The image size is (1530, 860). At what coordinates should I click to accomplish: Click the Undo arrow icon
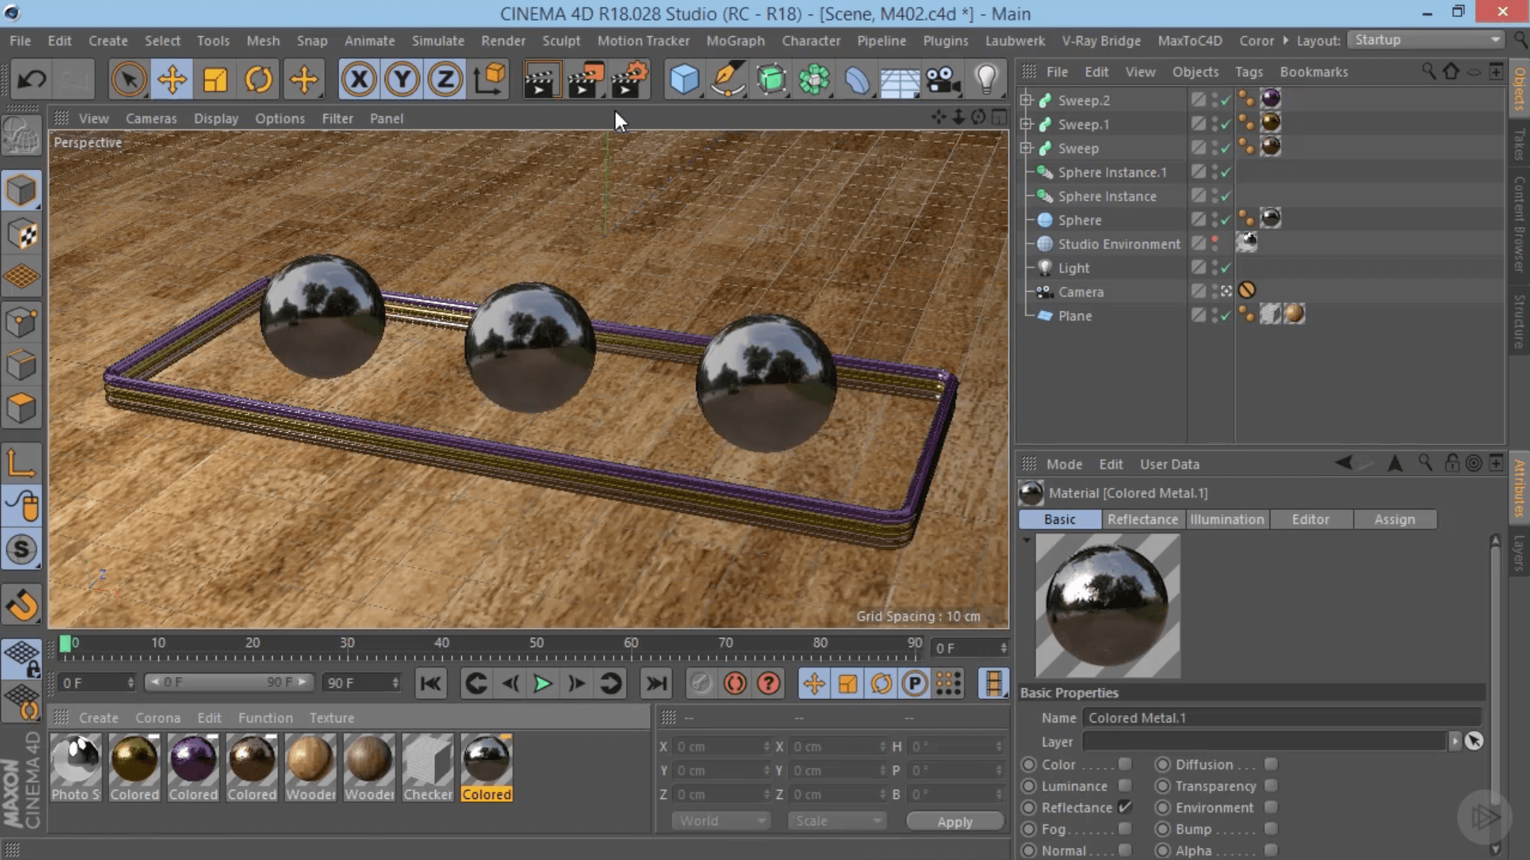click(31, 79)
